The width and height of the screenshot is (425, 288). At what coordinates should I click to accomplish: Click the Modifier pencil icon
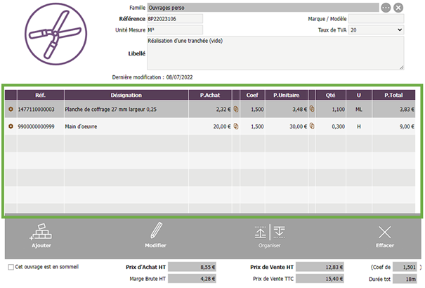coord(155,233)
